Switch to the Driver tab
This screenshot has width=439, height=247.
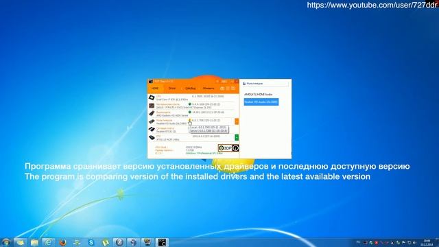pos(172,89)
